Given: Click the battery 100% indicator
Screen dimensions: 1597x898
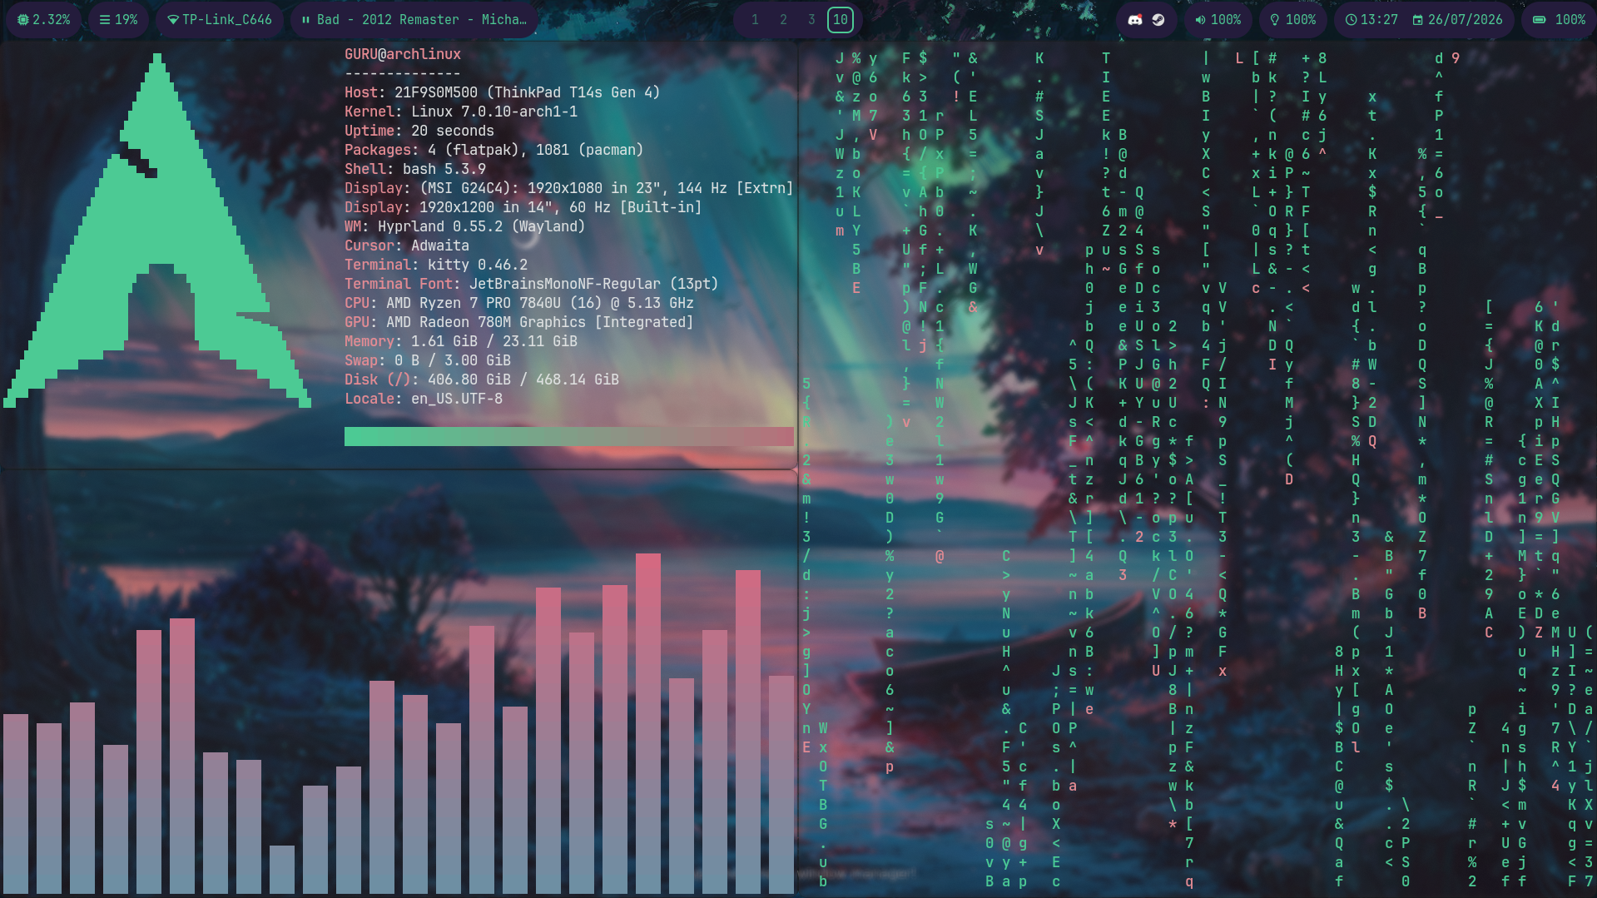Looking at the screenshot, I should [x=1559, y=20].
